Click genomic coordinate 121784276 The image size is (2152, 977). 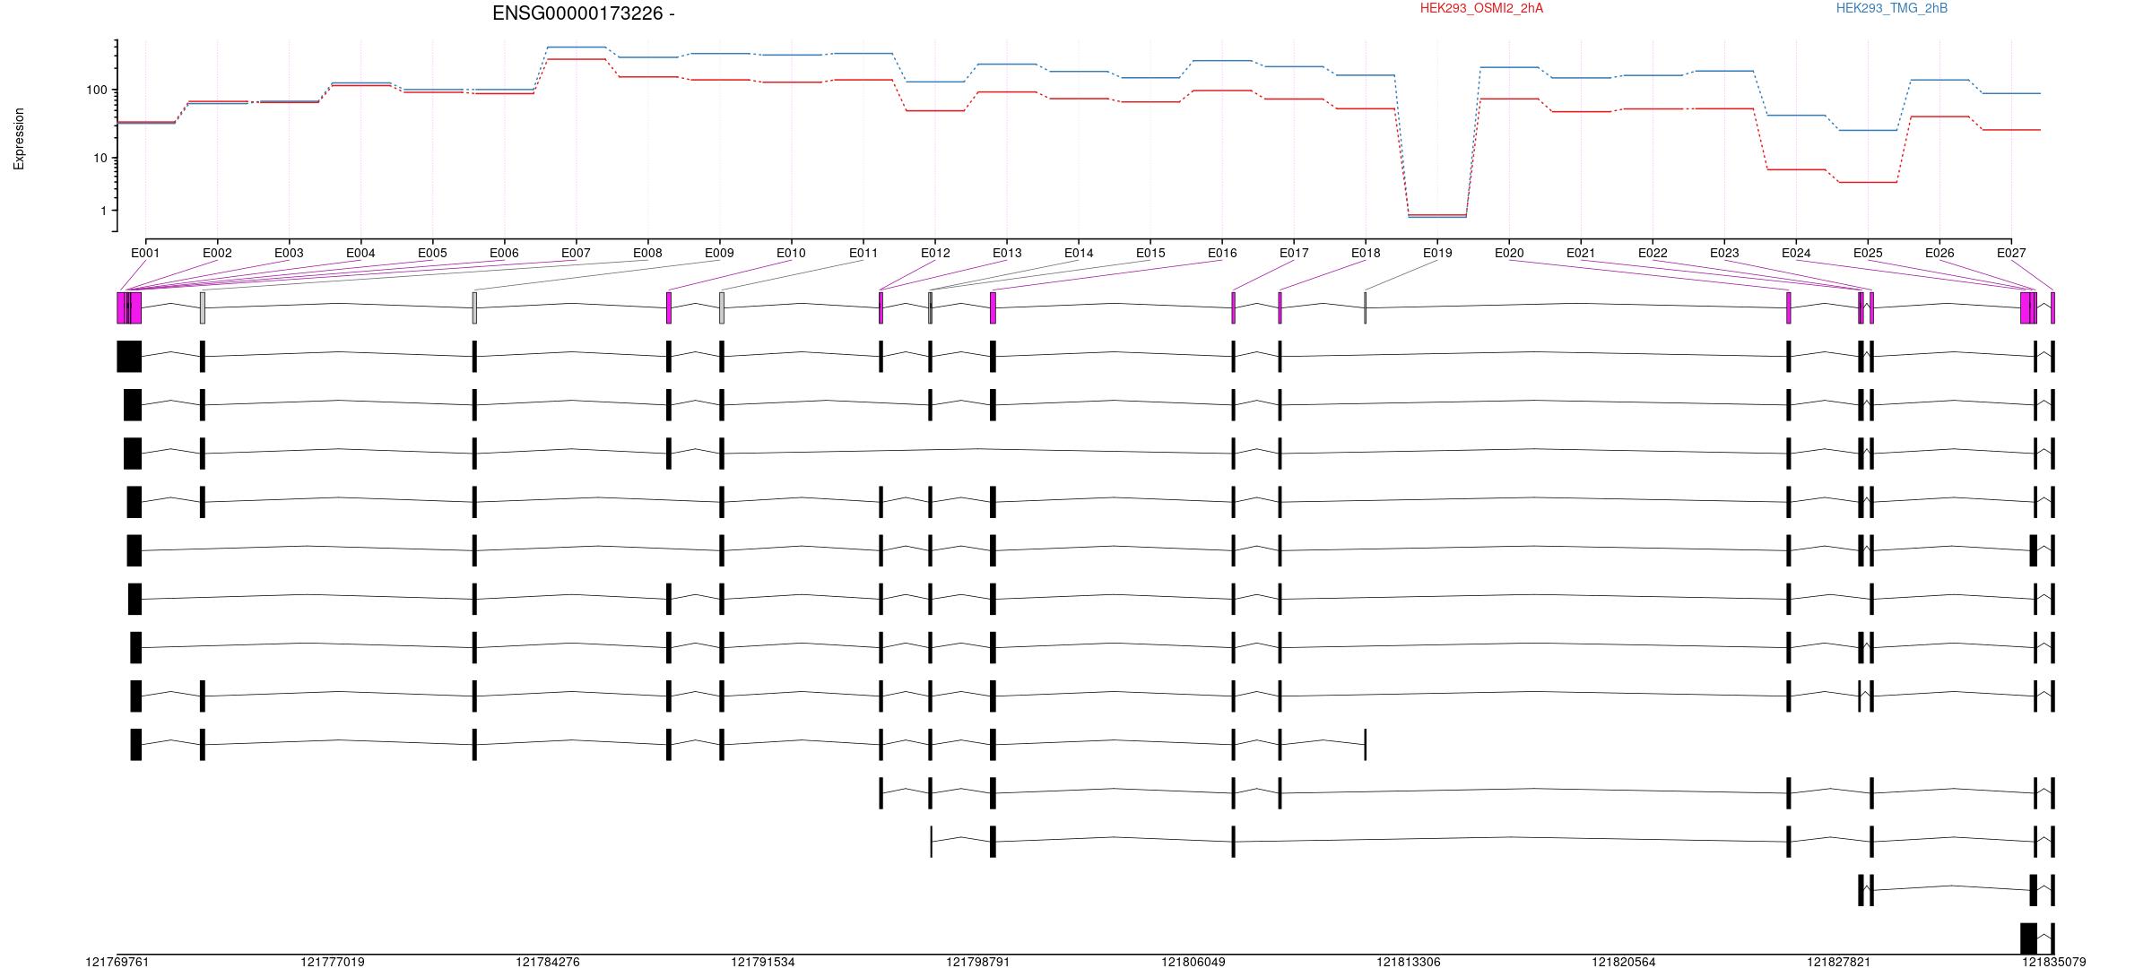coord(548,962)
